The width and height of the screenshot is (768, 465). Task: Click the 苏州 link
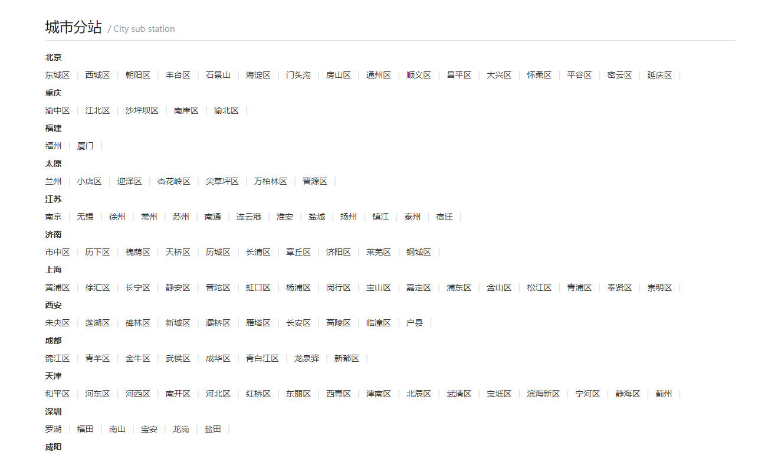(x=180, y=217)
